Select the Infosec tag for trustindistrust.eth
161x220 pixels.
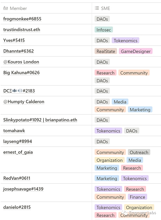click(x=104, y=30)
